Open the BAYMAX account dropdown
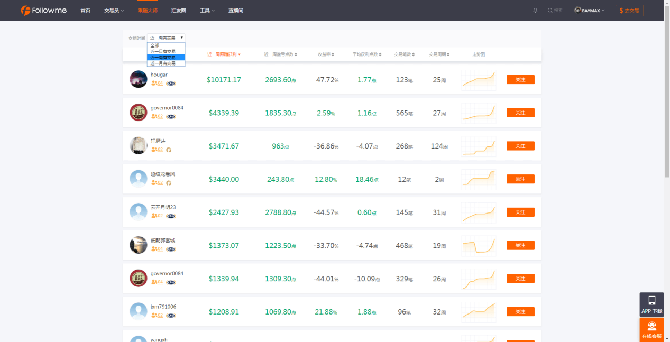 [590, 11]
